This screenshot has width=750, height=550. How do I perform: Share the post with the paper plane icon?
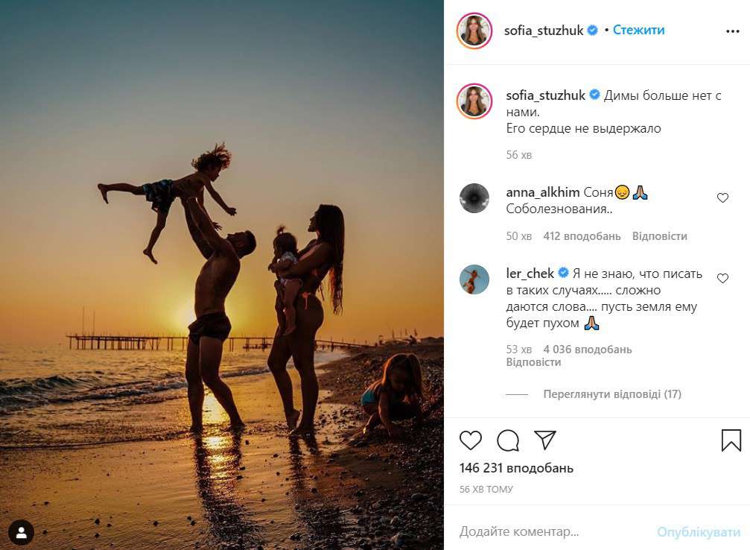(546, 440)
